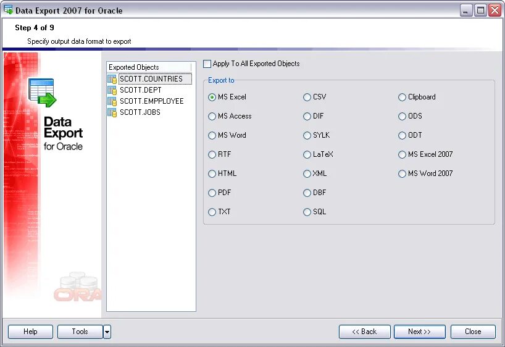The image size is (505, 347).
Task: Select SCOTT.JOBS in Exported Objects list
Action: pyautogui.click(x=140, y=112)
